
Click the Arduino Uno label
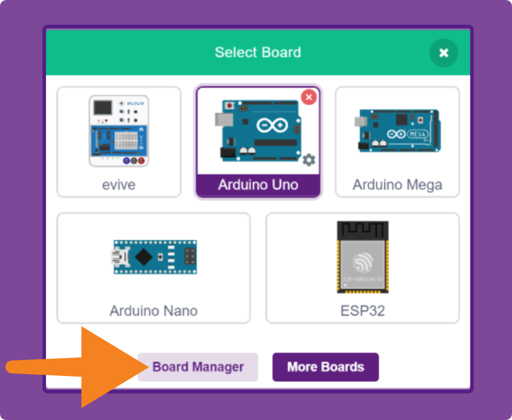[258, 185]
